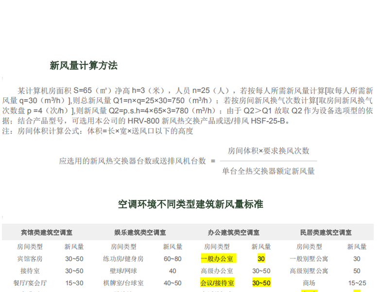The height and width of the screenshot is (292, 379).
Task: Click the 一般别墅公寓 room type
Action: coord(309,259)
